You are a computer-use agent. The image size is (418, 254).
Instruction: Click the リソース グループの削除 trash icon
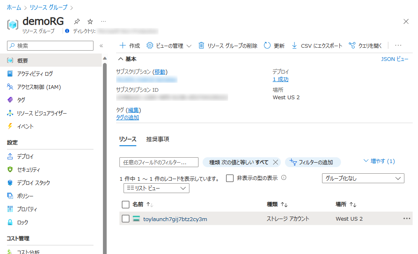point(201,46)
